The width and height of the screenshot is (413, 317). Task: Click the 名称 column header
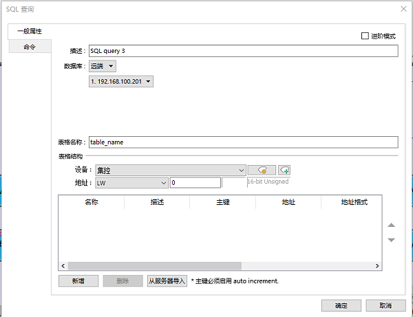[x=92, y=202]
